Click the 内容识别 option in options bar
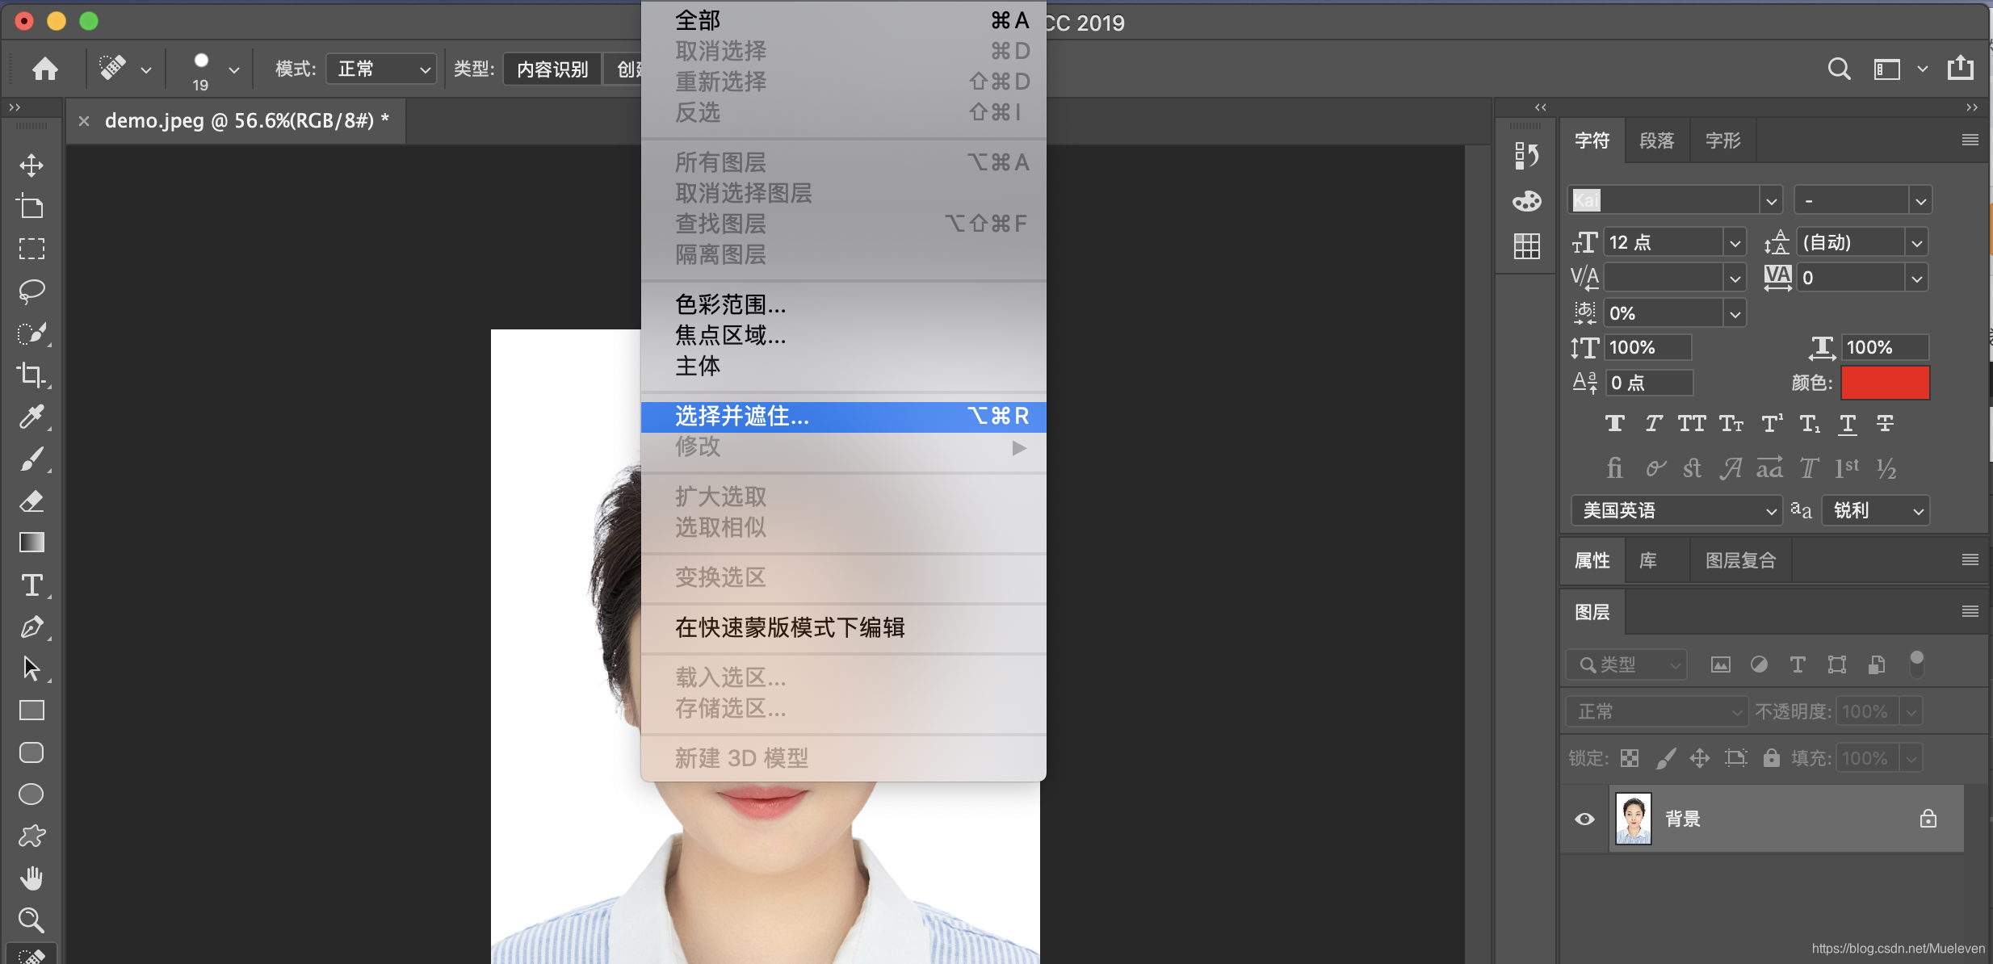 (x=551, y=69)
